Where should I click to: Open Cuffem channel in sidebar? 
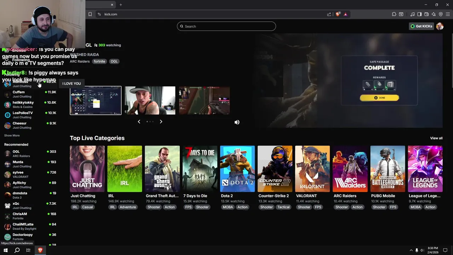click(30, 94)
